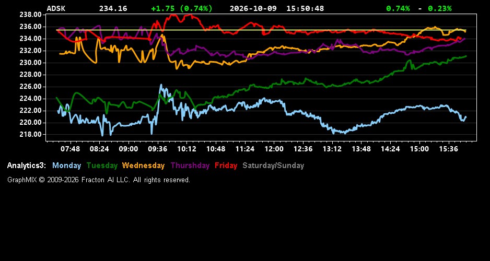The width and height of the screenshot is (490, 261).
Task: Click the 14:24 time axis label
Action: point(390,149)
